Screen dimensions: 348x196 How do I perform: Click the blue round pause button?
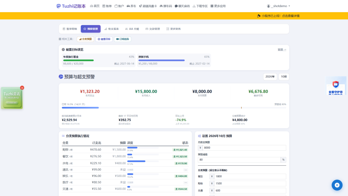(x=337, y=185)
